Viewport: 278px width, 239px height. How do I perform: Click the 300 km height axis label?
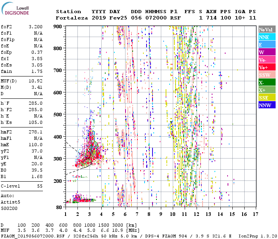(58, 159)
